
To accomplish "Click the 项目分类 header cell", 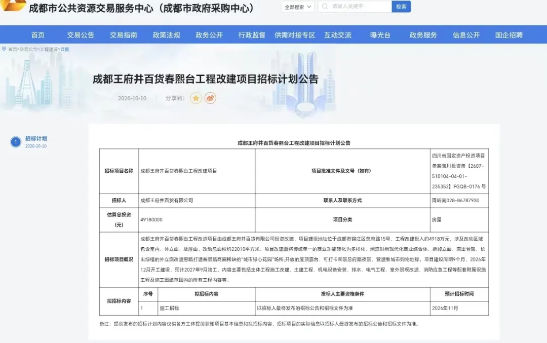I will 342,220.
